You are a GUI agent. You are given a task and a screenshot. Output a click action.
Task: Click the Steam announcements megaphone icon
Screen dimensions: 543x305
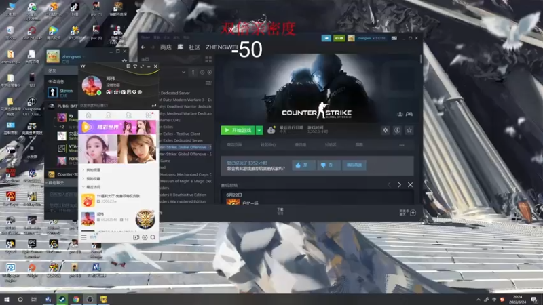(x=326, y=38)
